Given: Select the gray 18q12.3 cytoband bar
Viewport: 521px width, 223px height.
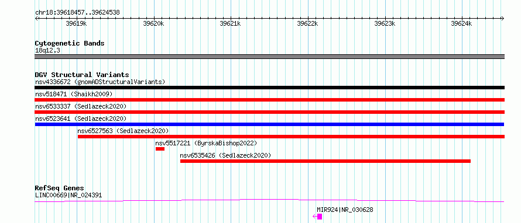Looking at the screenshot, I should [269, 57].
